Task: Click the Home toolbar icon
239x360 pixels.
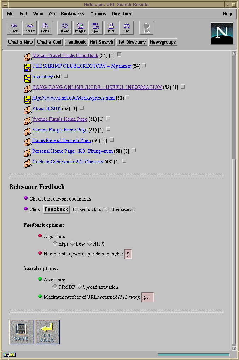Action: (45, 28)
